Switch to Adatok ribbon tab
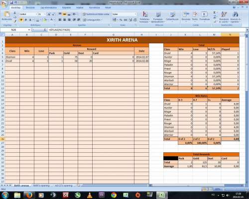Screen dimensions: 249x199 coord(80,7)
